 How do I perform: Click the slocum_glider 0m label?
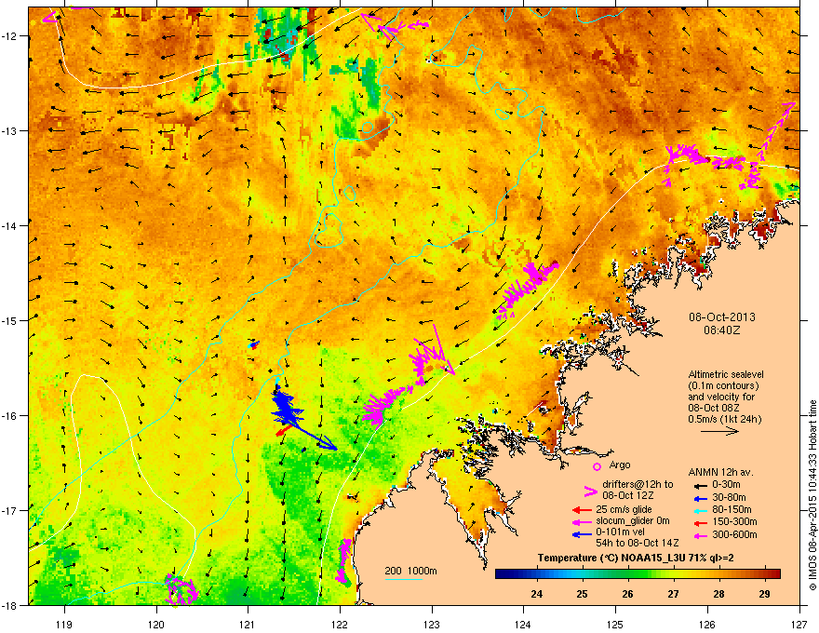[x=633, y=521]
